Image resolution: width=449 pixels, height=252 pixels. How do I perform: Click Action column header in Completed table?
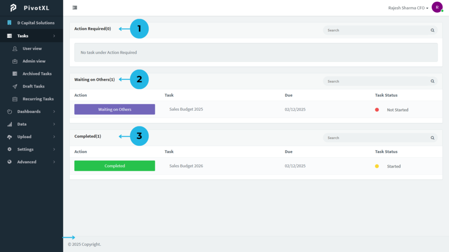pos(81,152)
